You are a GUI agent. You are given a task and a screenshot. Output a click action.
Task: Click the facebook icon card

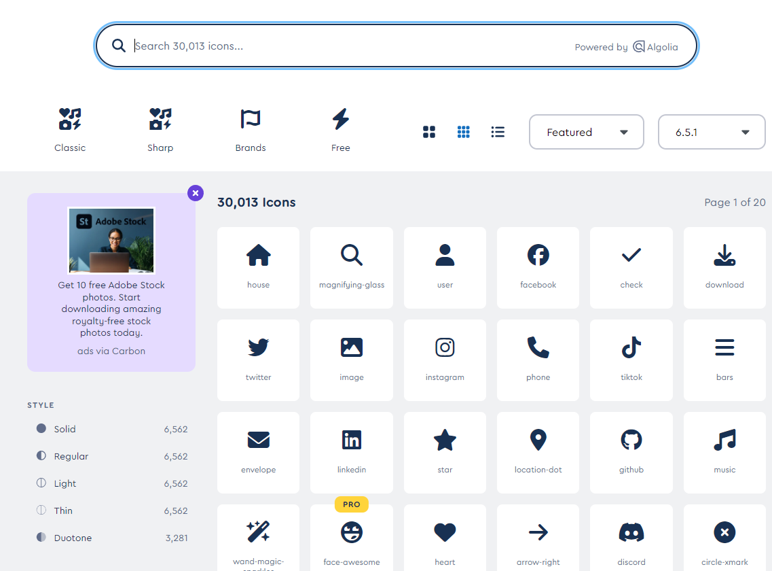(x=538, y=268)
